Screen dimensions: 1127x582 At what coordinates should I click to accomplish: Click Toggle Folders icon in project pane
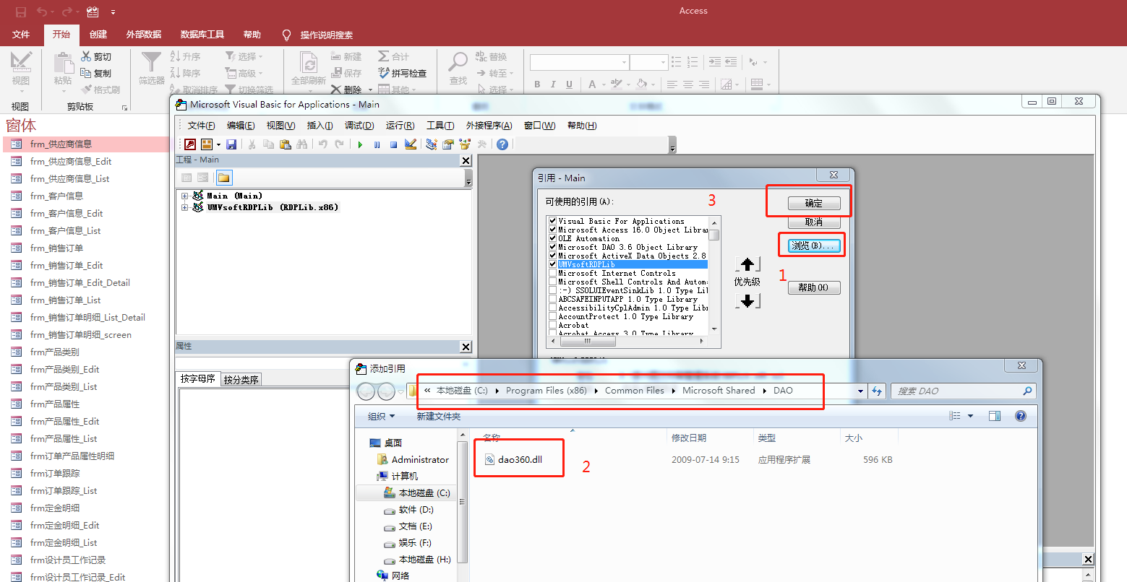click(x=224, y=178)
